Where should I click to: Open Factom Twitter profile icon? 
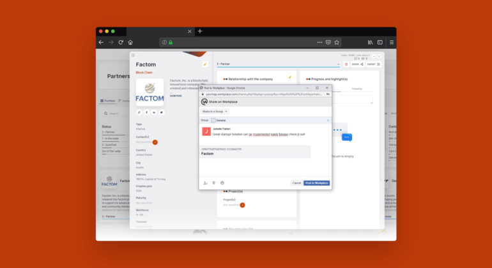[x=161, y=112]
